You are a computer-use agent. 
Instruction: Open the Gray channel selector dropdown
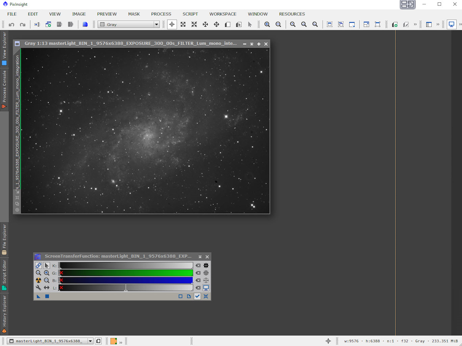[x=129, y=24]
